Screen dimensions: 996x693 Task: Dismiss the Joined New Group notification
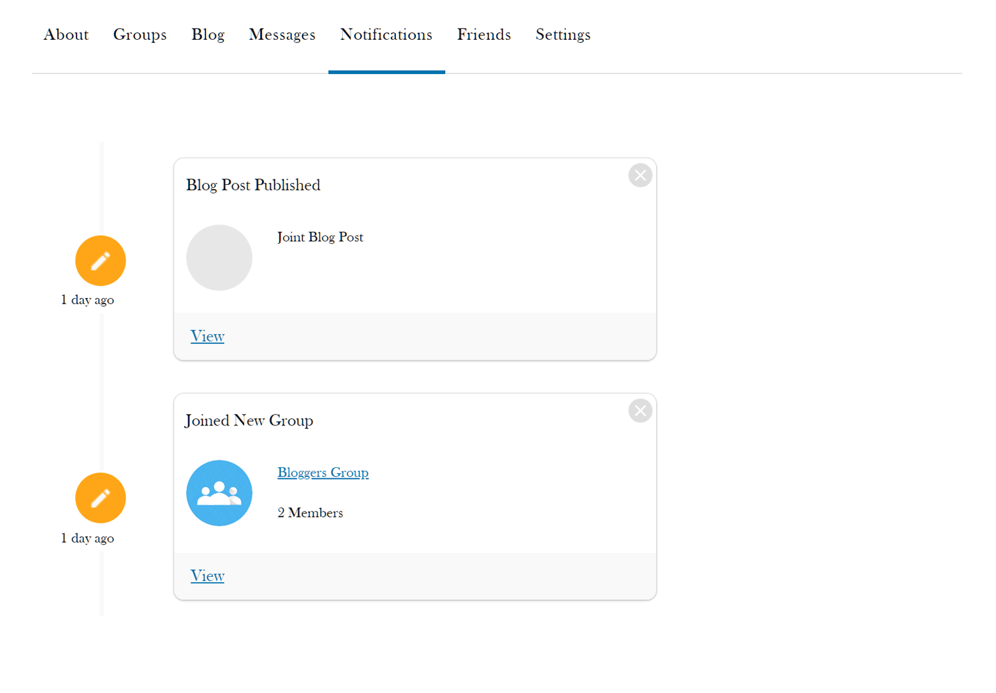640,411
